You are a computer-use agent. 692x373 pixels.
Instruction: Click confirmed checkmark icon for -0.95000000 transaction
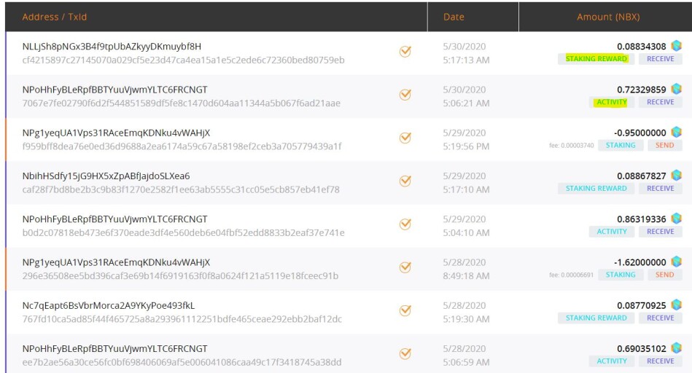coord(405,138)
